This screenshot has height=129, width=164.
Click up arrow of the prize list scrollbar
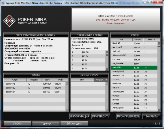click(107, 52)
